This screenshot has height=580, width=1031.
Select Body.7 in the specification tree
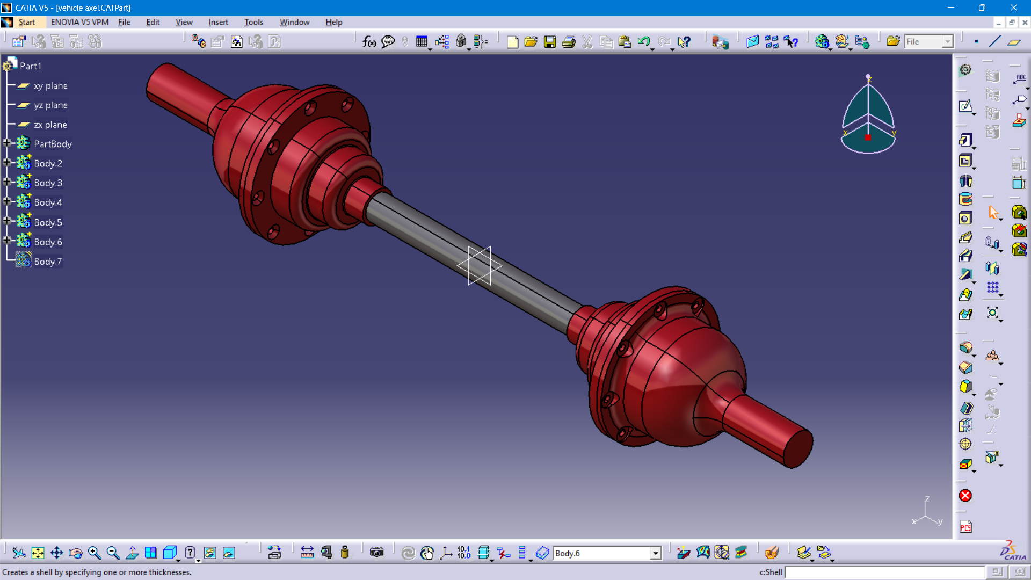coord(48,262)
